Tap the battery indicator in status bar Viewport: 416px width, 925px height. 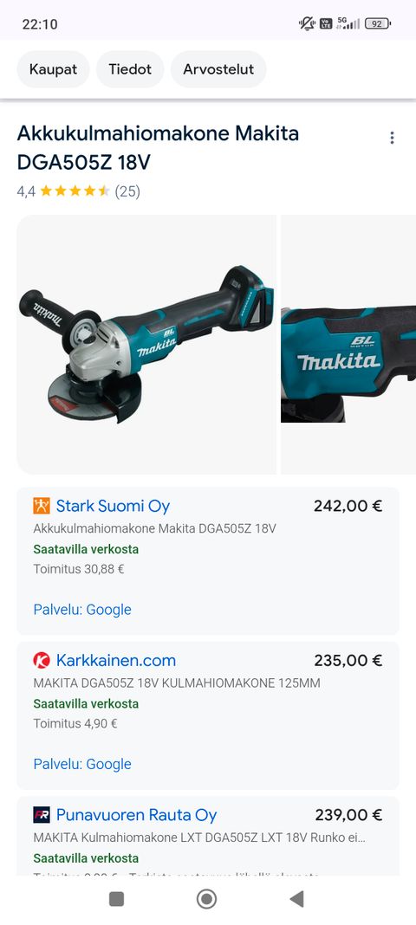pyautogui.click(x=378, y=24)
